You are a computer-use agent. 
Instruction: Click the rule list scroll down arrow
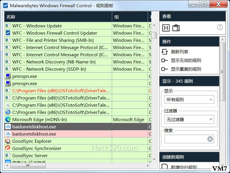click(x=154, y=159)
